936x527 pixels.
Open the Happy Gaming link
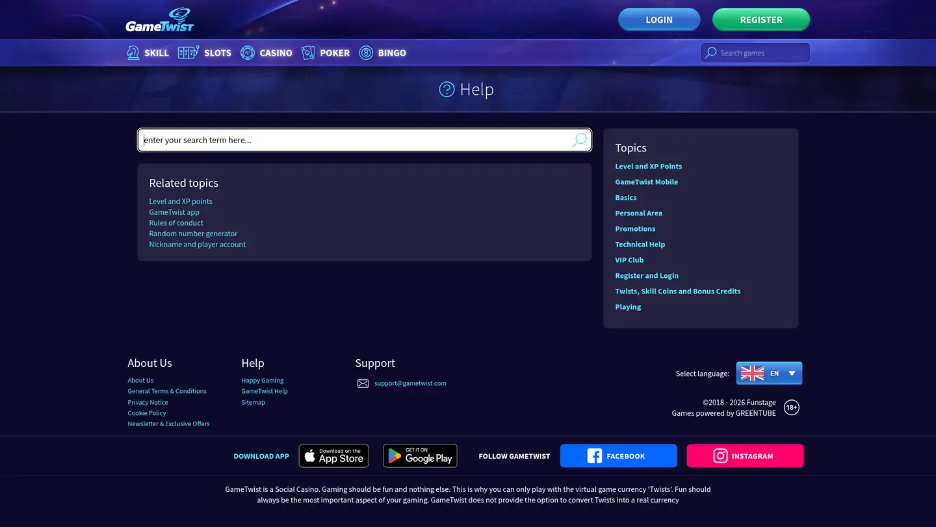[x=263, y=381]
